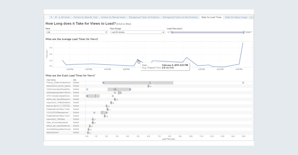Click the line chart peak near 4:30 PM

pyautogui.click(x=242, y=43)
